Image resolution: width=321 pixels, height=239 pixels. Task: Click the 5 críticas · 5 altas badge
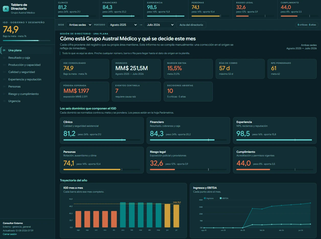(307, 25)
